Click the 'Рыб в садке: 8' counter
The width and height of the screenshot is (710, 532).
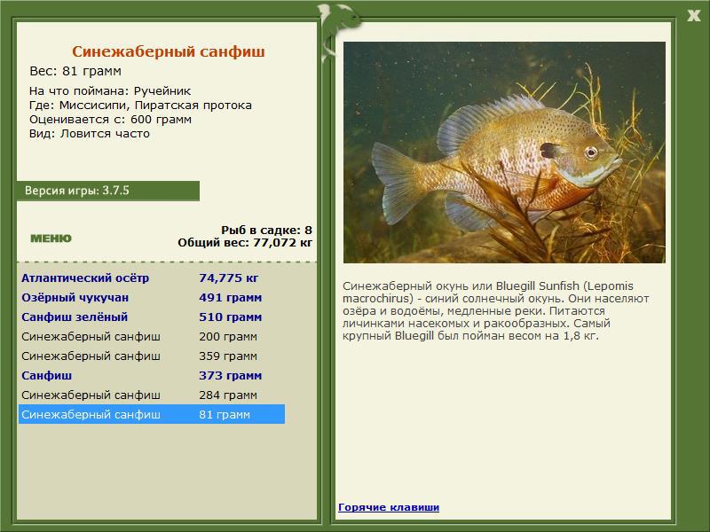coord(267,230)
